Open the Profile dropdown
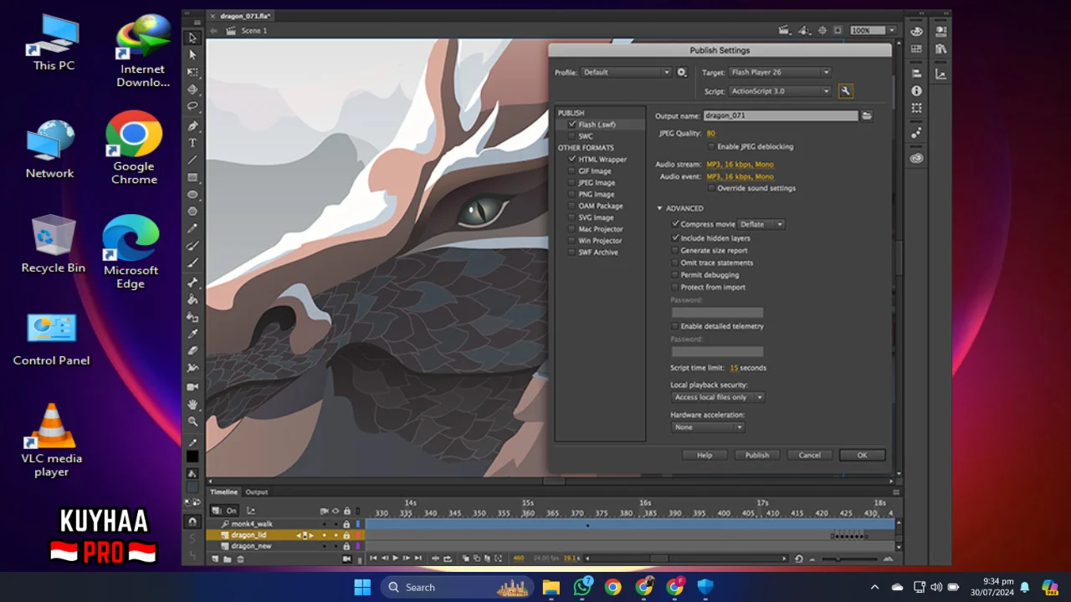The height and width of the screenshot is (602, 1071). coord(626,73)
